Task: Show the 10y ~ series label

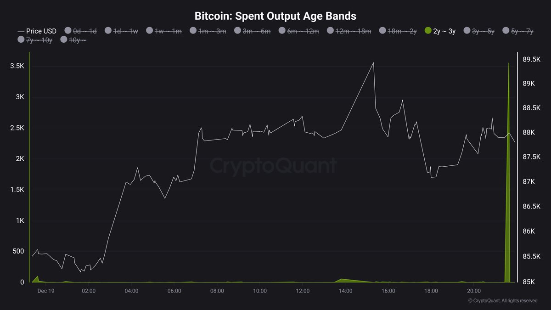Action: coord(77,40)
